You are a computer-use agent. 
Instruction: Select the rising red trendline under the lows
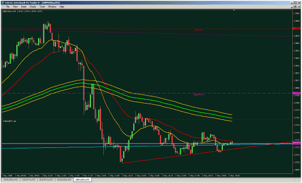pyautogui.click(x=207, y=153)
